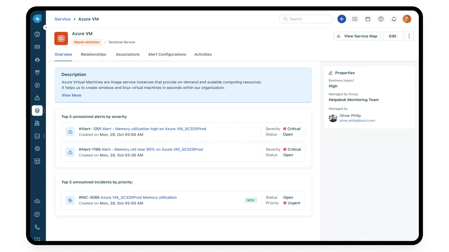Open the bar chart reports icon in sidebar
This screenshot has height=252, width=449.
tap(37, 136)
